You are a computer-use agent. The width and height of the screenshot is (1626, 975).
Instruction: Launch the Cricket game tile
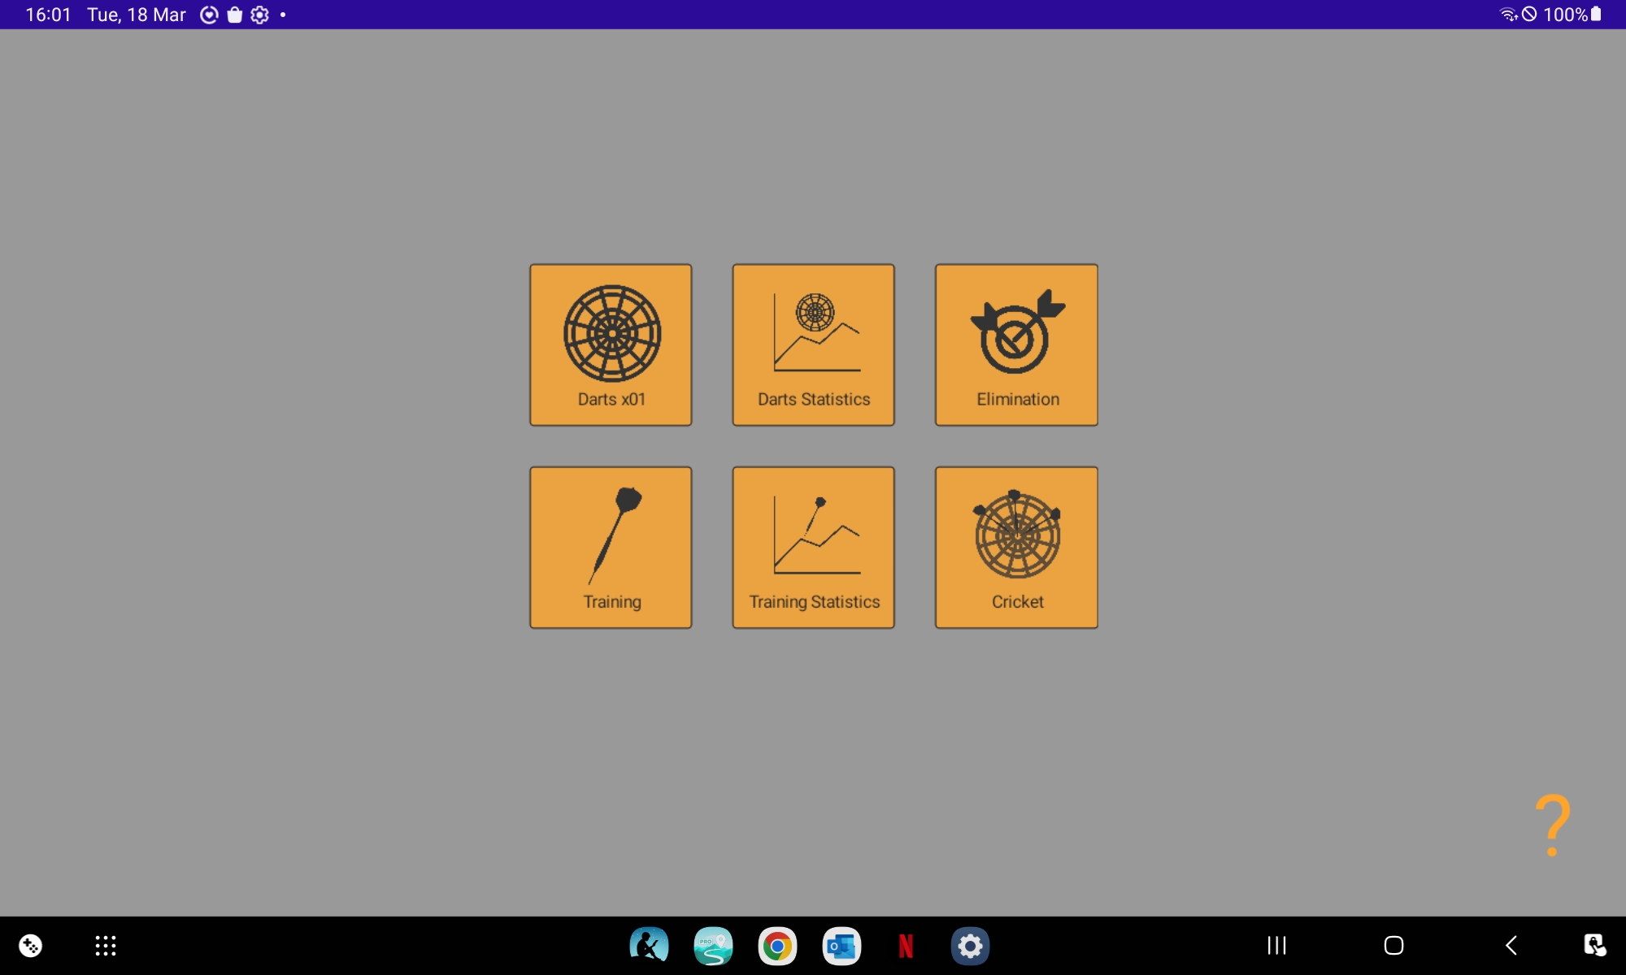pyautogui.click(x=1016, y=547)
